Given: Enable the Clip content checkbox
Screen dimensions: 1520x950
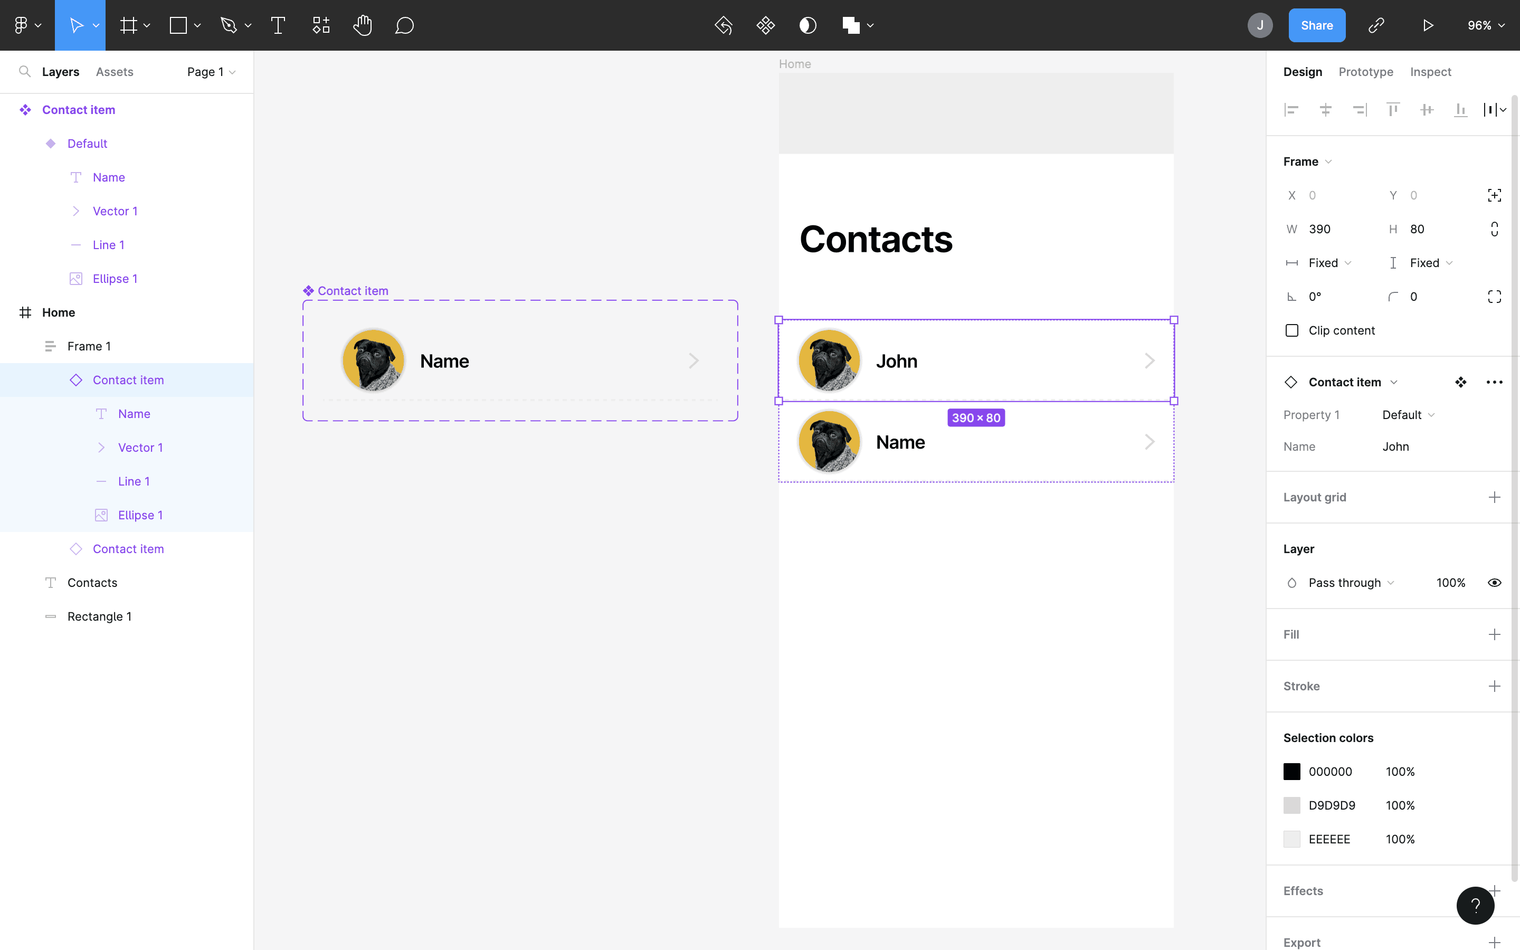Looking at the screenshot, I should [1292, 330].
